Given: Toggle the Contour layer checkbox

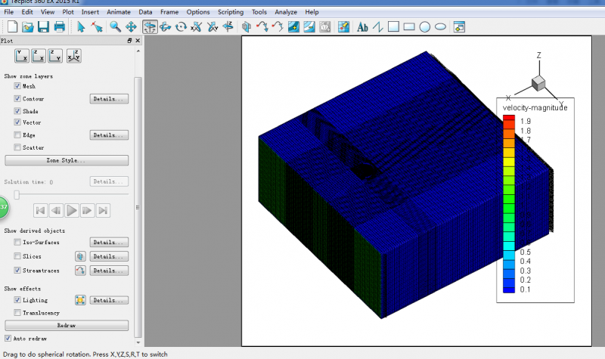Looking at the screenshot, I should [17, 99].
